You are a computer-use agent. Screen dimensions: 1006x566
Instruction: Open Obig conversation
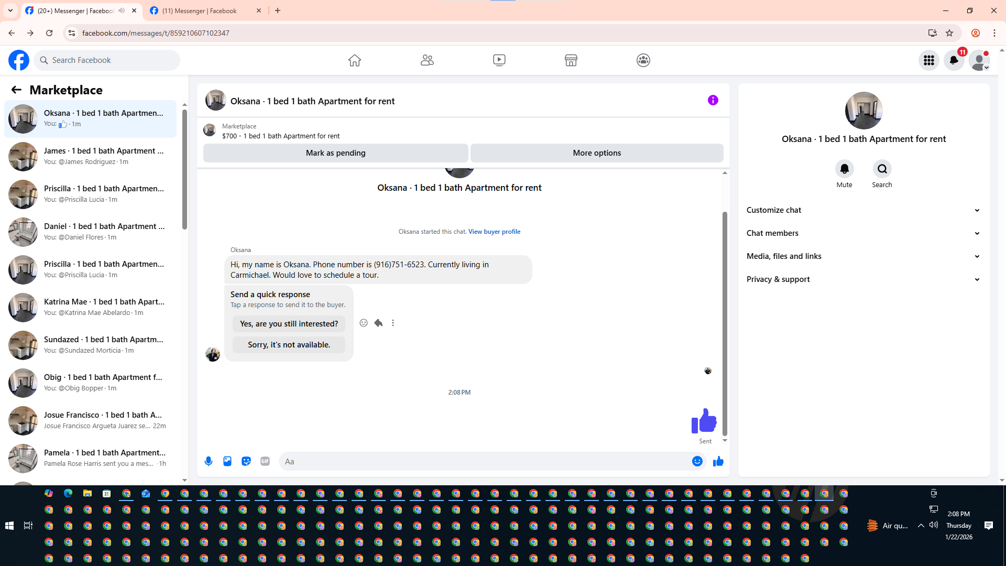click(x=91, y=383)
